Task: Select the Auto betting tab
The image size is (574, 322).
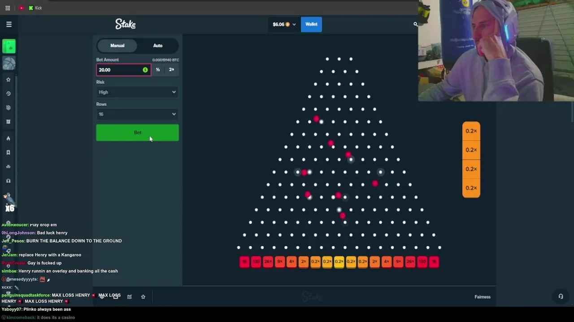Action: pos(158,46)
